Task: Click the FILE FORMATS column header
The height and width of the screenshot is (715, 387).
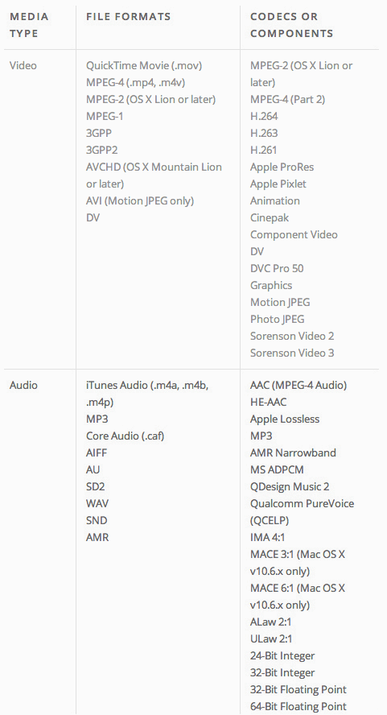Action: pyautogui.click(x=129, y=17)
